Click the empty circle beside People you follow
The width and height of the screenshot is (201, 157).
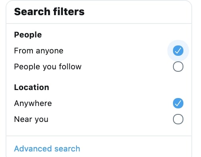178,67
